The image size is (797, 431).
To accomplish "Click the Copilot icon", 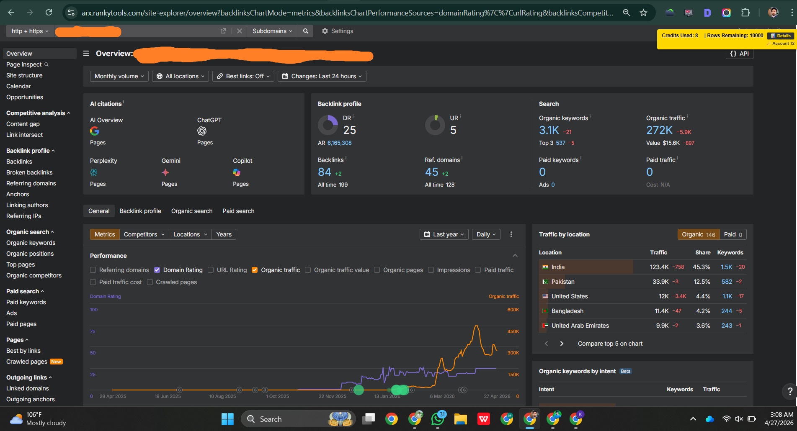I will [237, 172].
